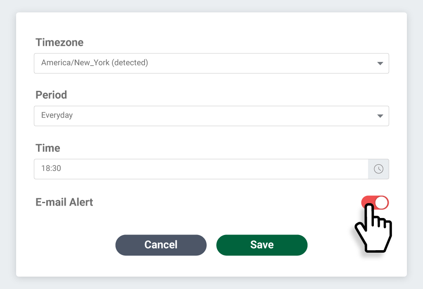The height and width of the screenshot is (289, 423).
Task: Click the Period dropdown caret arrow
Action: coord(380,116)
